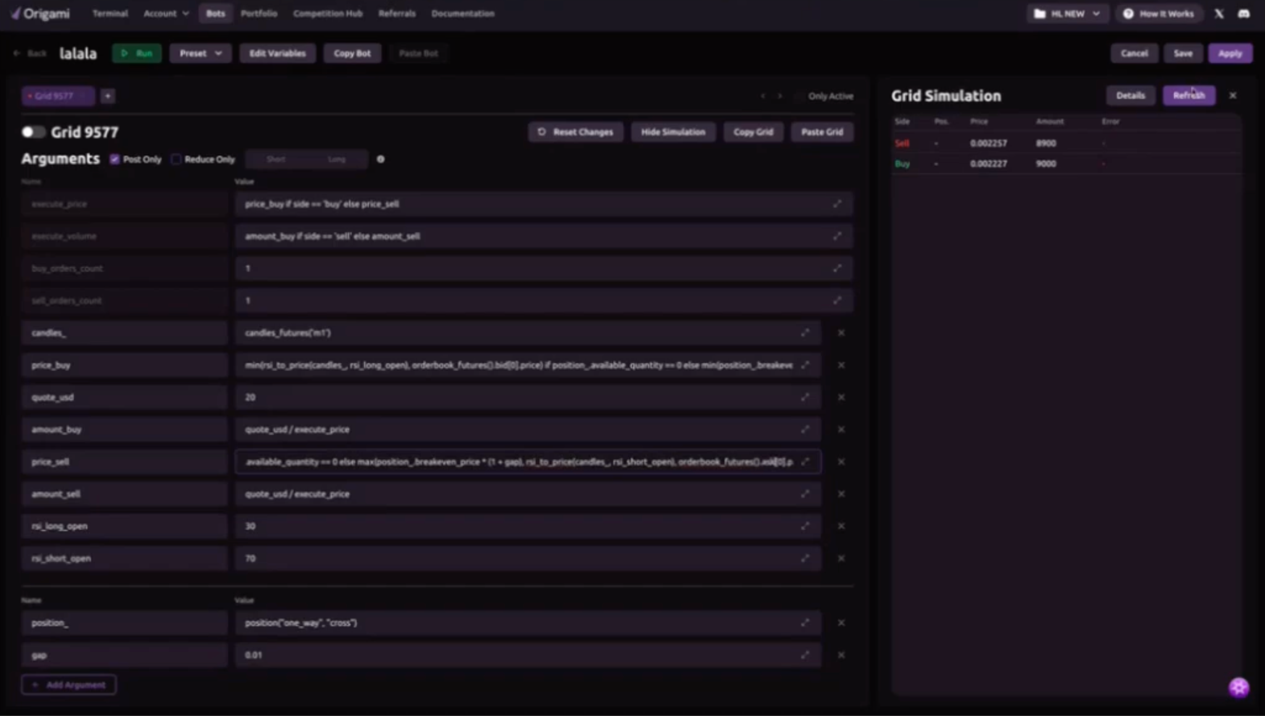This screenshot has height=716, width=1265.
Task: Open the Competition Hub menu item
Action: click(328, 14)
